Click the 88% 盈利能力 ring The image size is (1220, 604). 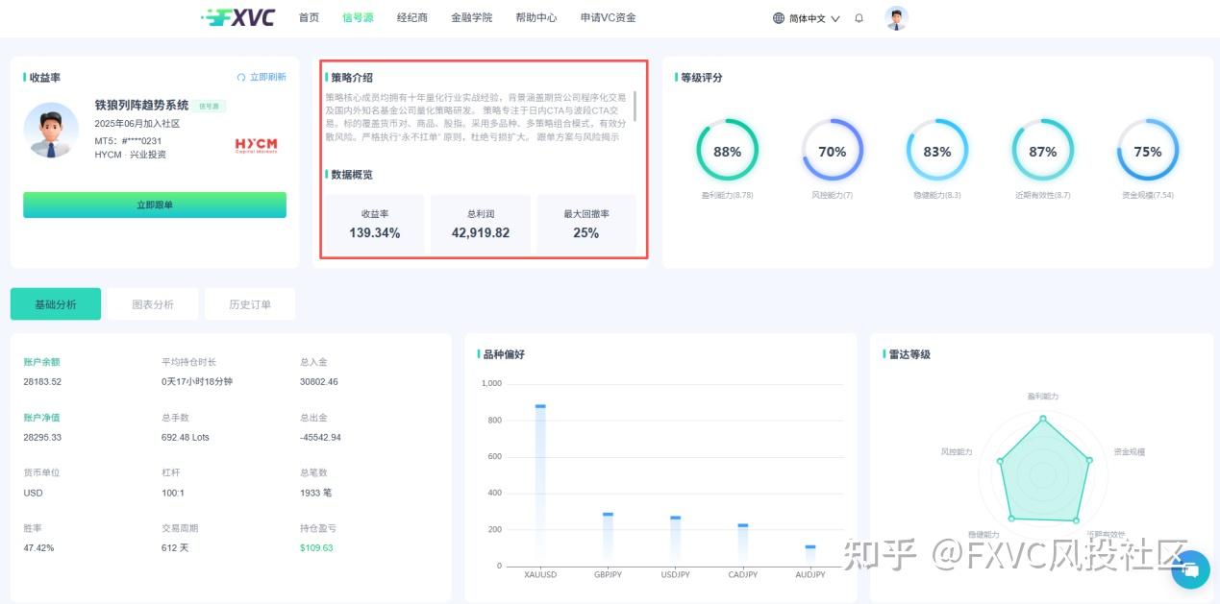[728, 150]
